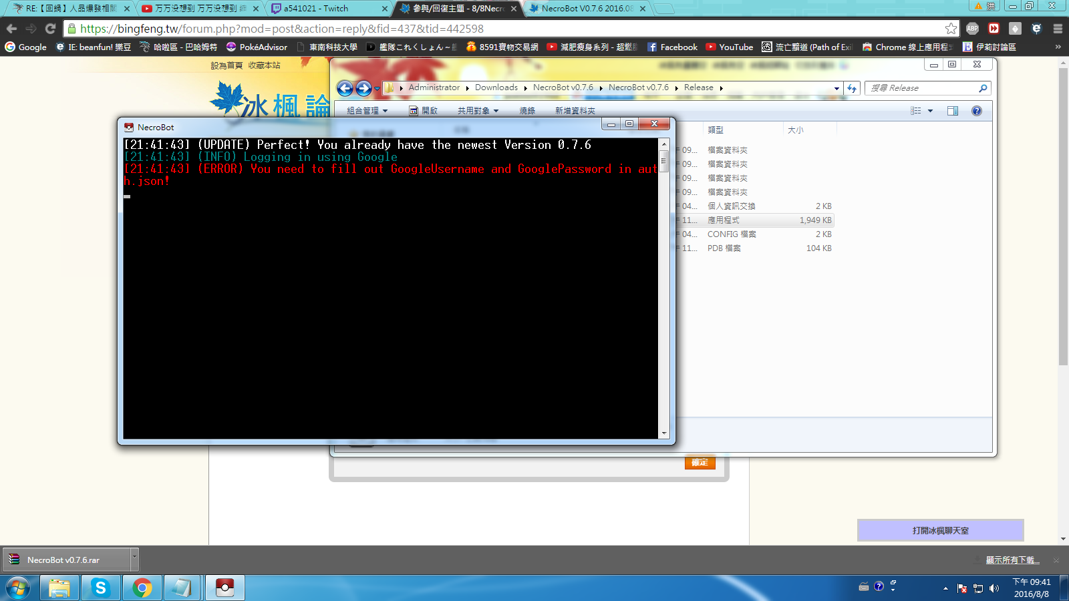The width and height of the screenshot is (1069, 601).
Task: Show hidden system tray icons
Action: click(x=945, y=588)
